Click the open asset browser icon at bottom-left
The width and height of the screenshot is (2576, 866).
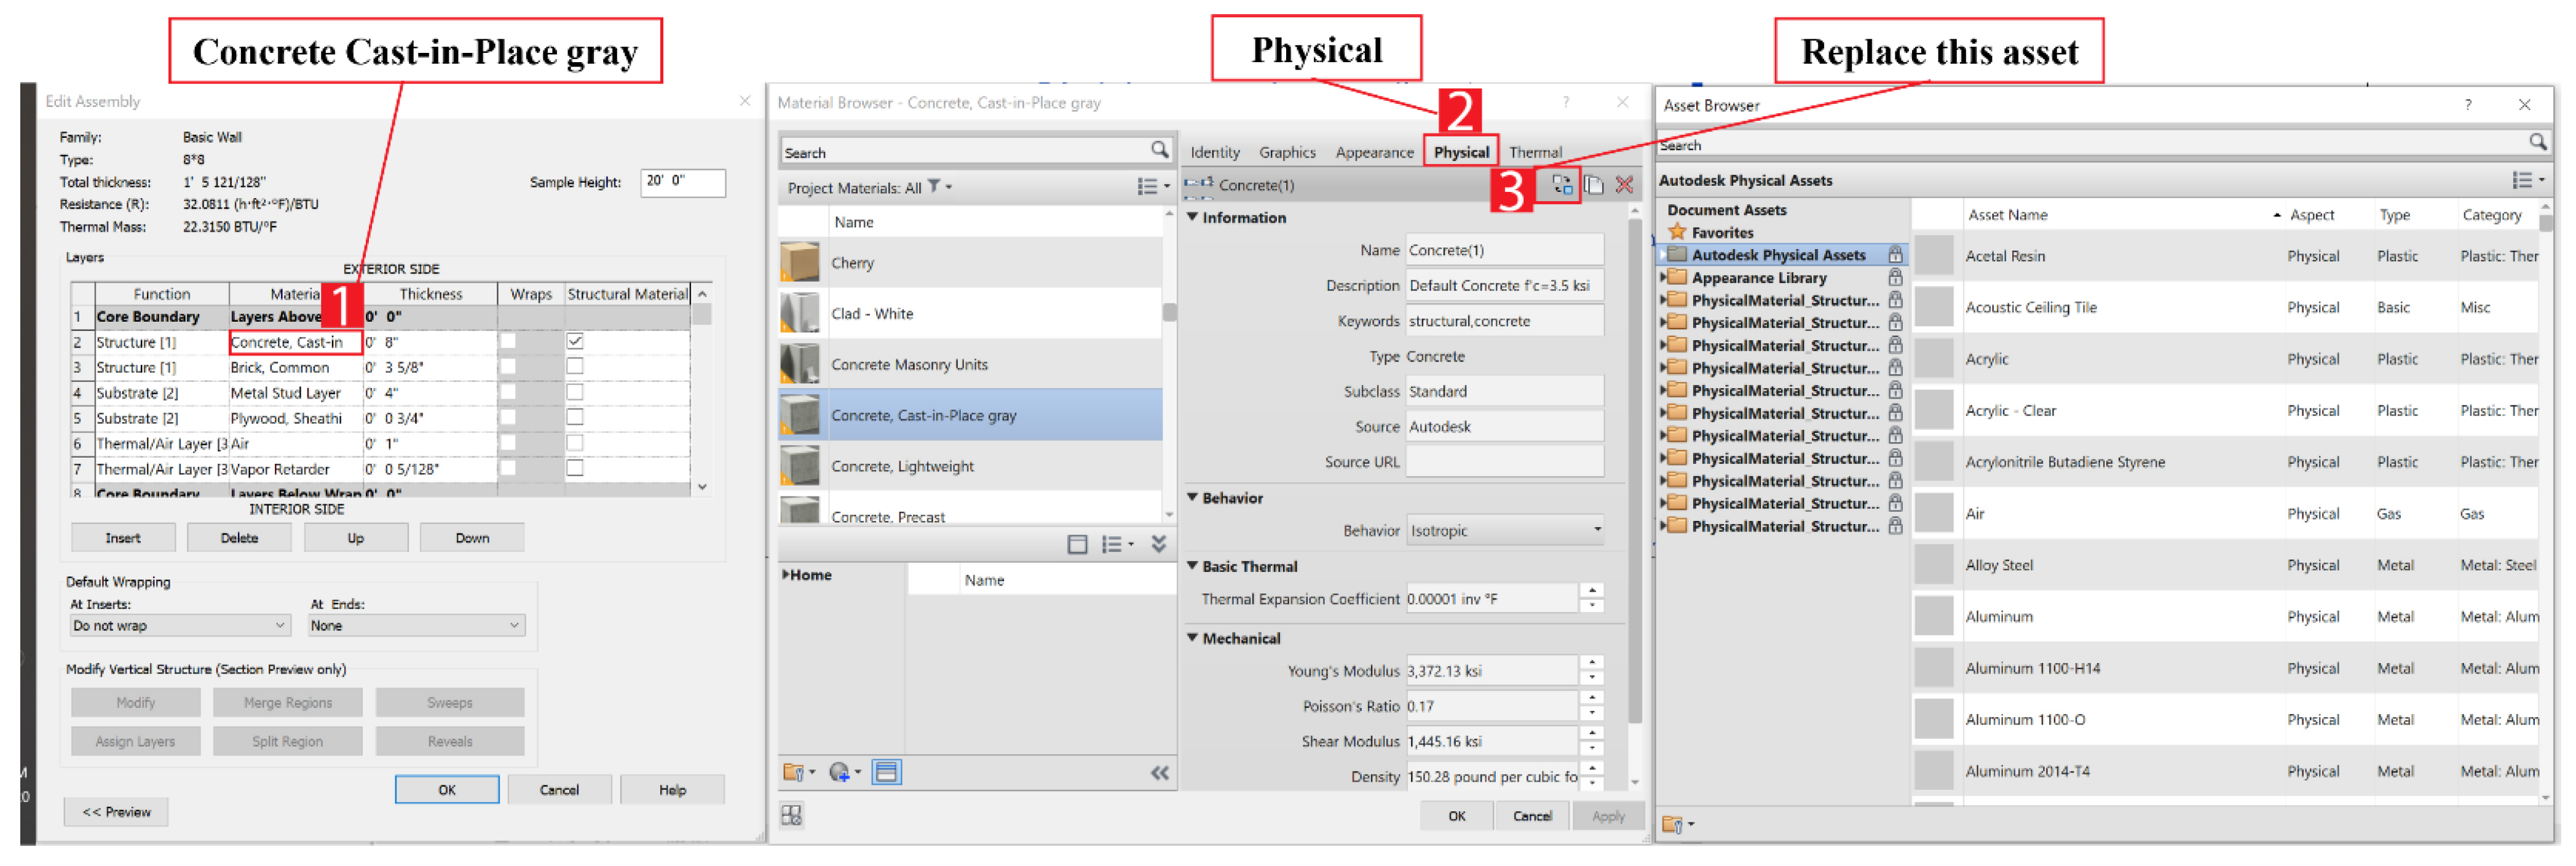point(791,815)
